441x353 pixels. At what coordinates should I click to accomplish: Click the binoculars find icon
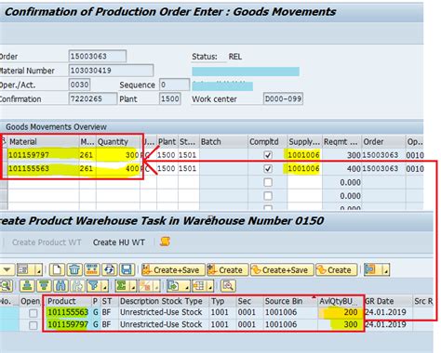coord(60,285)
